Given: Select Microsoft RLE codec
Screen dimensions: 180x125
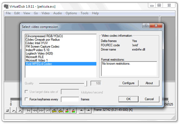Looking at the screenshot, I should click(x=61, y=57).
